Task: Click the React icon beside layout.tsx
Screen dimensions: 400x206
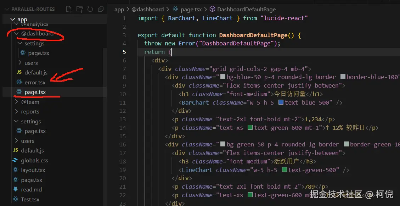Action: [15, 170]
